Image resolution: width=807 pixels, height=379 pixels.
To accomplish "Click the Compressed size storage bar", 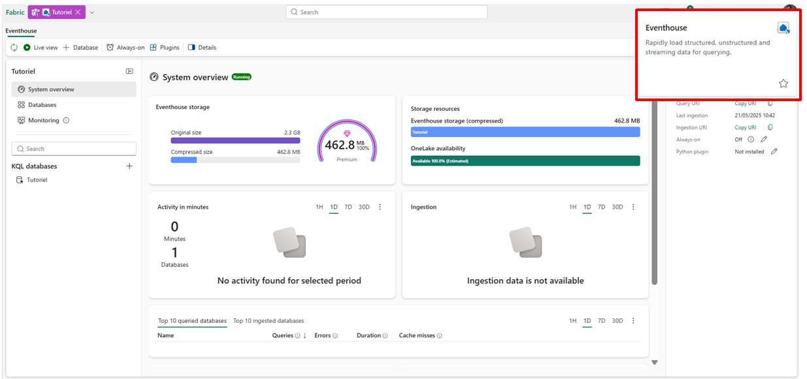I will (235, 160).
